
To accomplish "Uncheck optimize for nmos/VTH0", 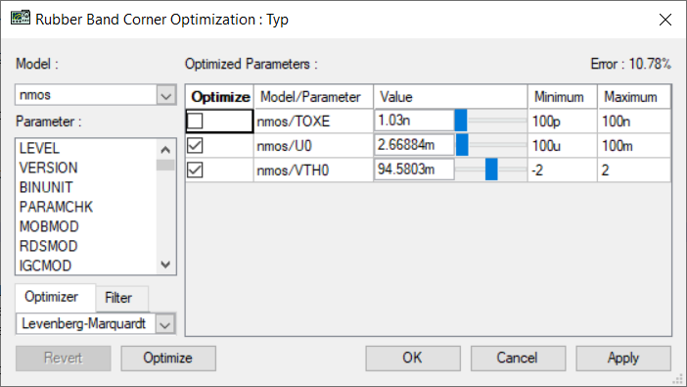I will [195, 169].
